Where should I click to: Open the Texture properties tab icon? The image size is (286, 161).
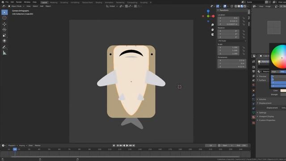(x=253, y=123)
